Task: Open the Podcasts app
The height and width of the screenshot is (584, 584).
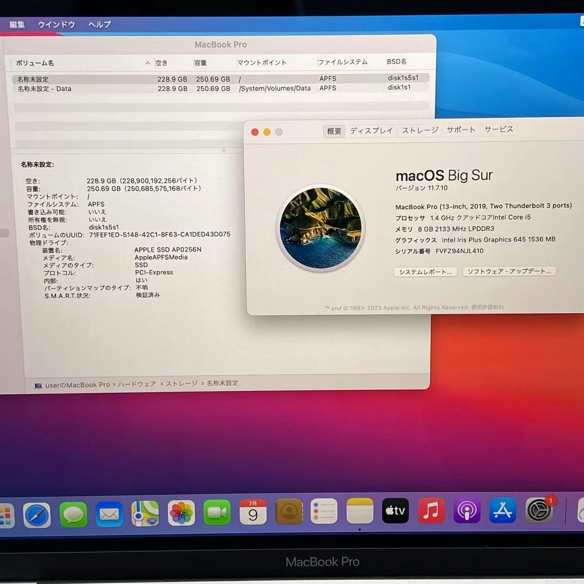Action: [467, 511]
